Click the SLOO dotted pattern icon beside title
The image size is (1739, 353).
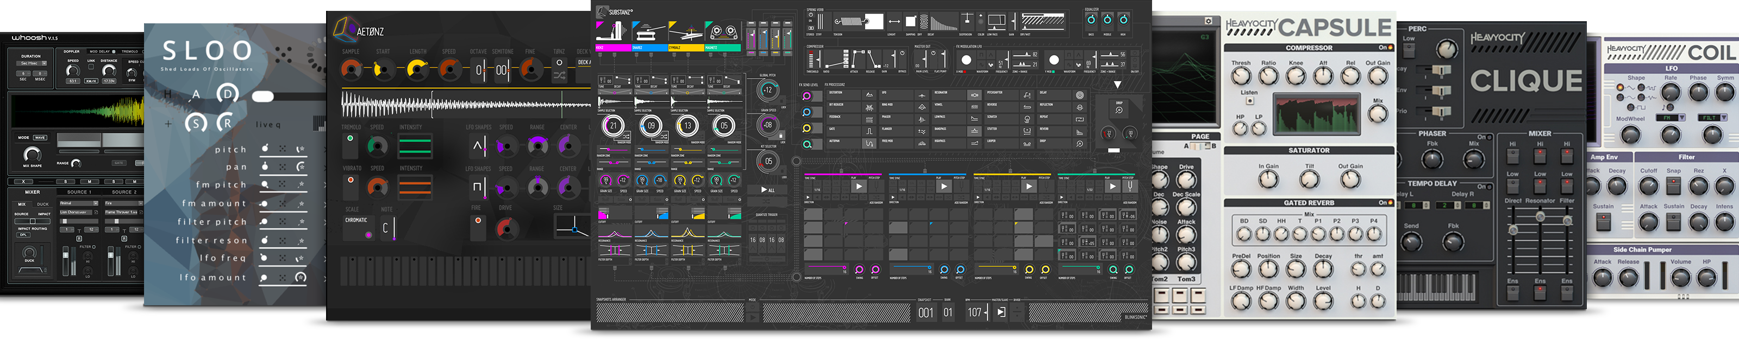pos(284,55)
